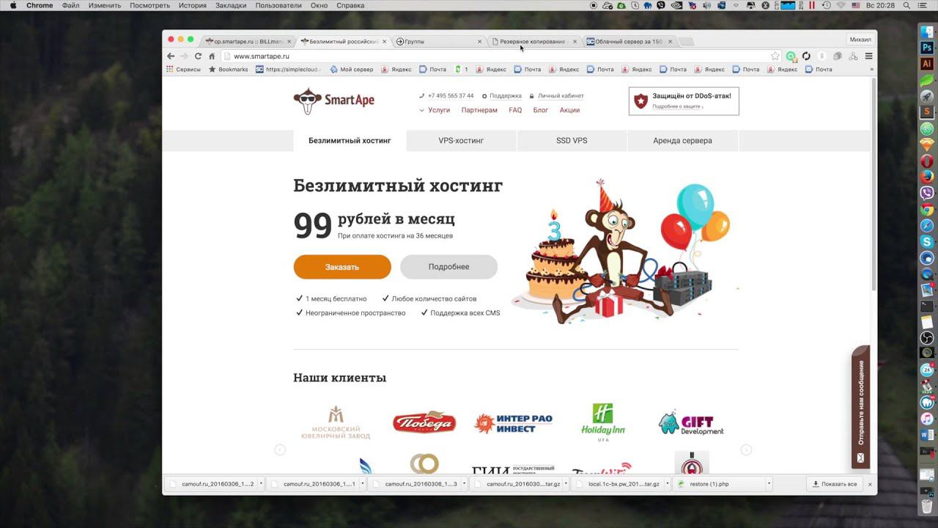The height and width of the screenshot is (528, 938).
Task: Click the Chrome reload page icon
Action: (198, 56)
